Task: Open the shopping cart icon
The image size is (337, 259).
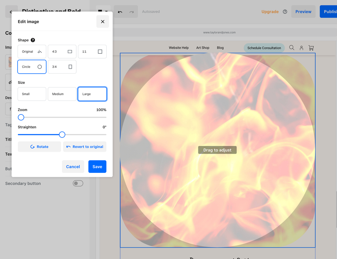Action: (311, 48)
